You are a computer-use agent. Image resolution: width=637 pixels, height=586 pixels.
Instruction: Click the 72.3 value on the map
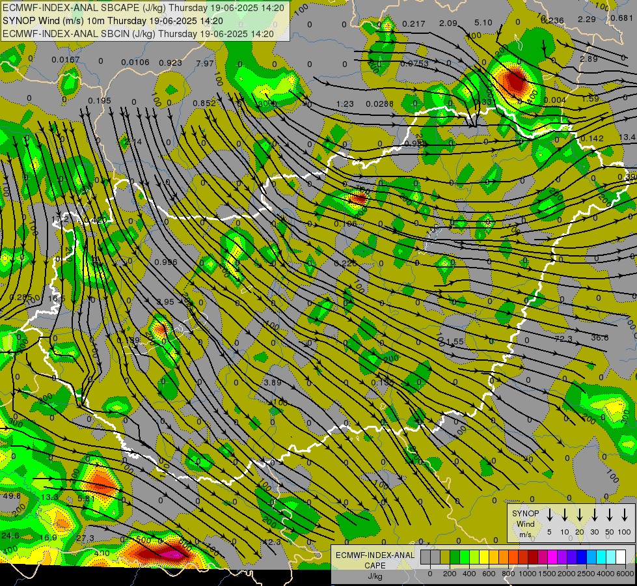coord(563,339)
